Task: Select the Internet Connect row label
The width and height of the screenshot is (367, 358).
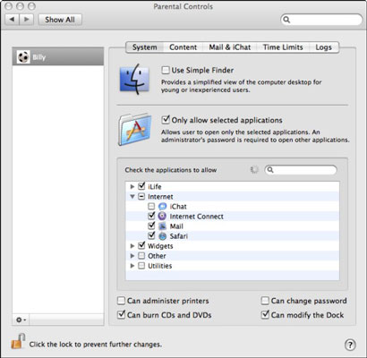Action: [196, 217]
